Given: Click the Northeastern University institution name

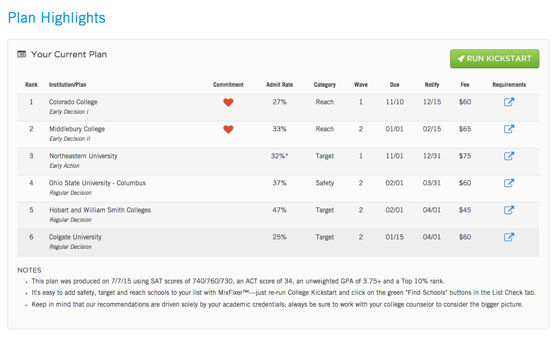Looking at the screenshot, I should [83, 156].
